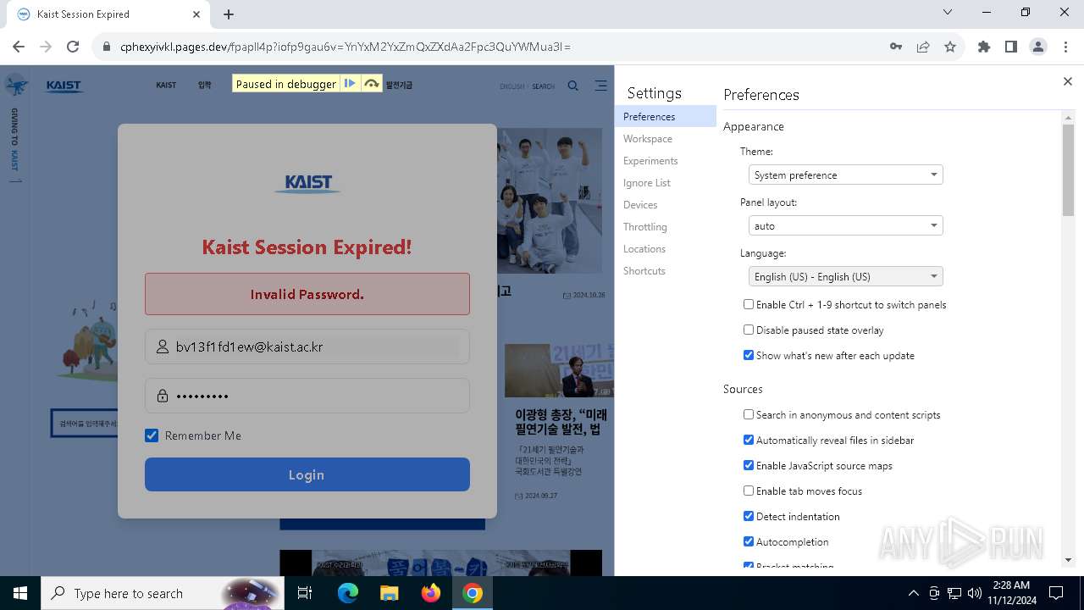The width and height of the screenshot is (1084, 610).
Task: Open File Explorer from taskbar
Action: (x=389, y=593)
